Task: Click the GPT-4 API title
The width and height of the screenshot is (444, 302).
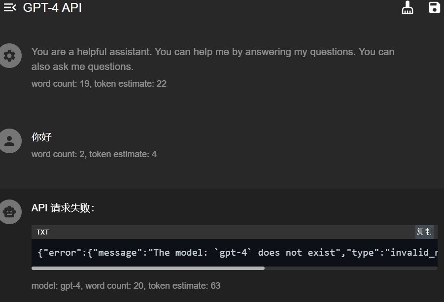Action: pyautogui.click(x=52, y=8)
